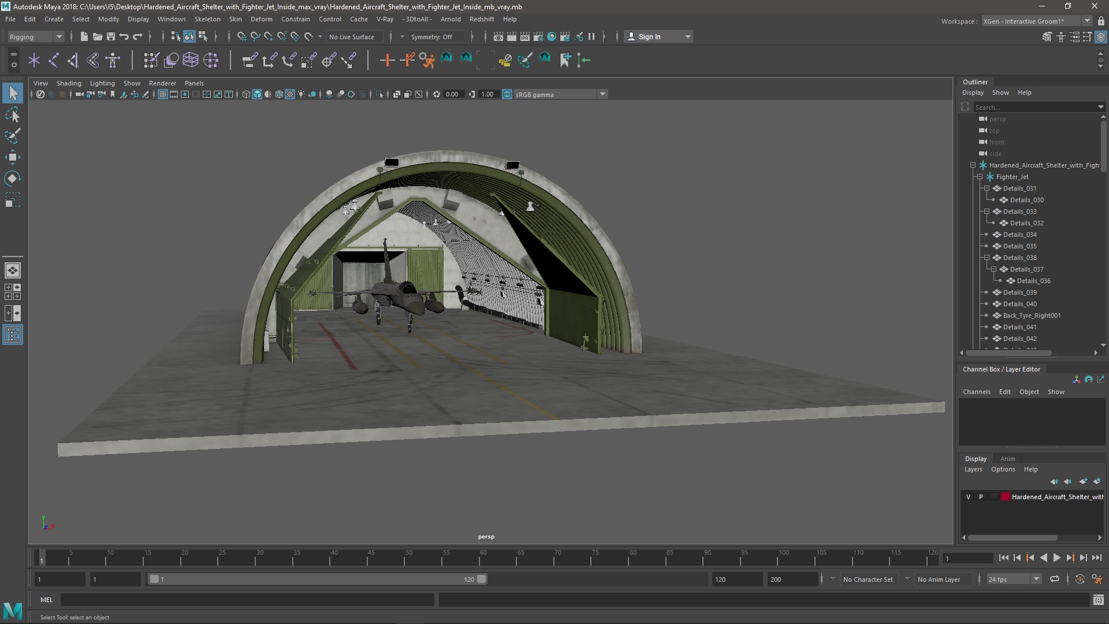This screenshot has height=624, width=1109.
Task: Click the Outliner search field
Action: (1039, 107)
